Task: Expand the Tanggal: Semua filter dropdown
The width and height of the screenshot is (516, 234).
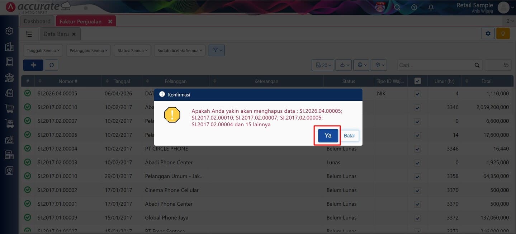Action: (x=43, y=51)
